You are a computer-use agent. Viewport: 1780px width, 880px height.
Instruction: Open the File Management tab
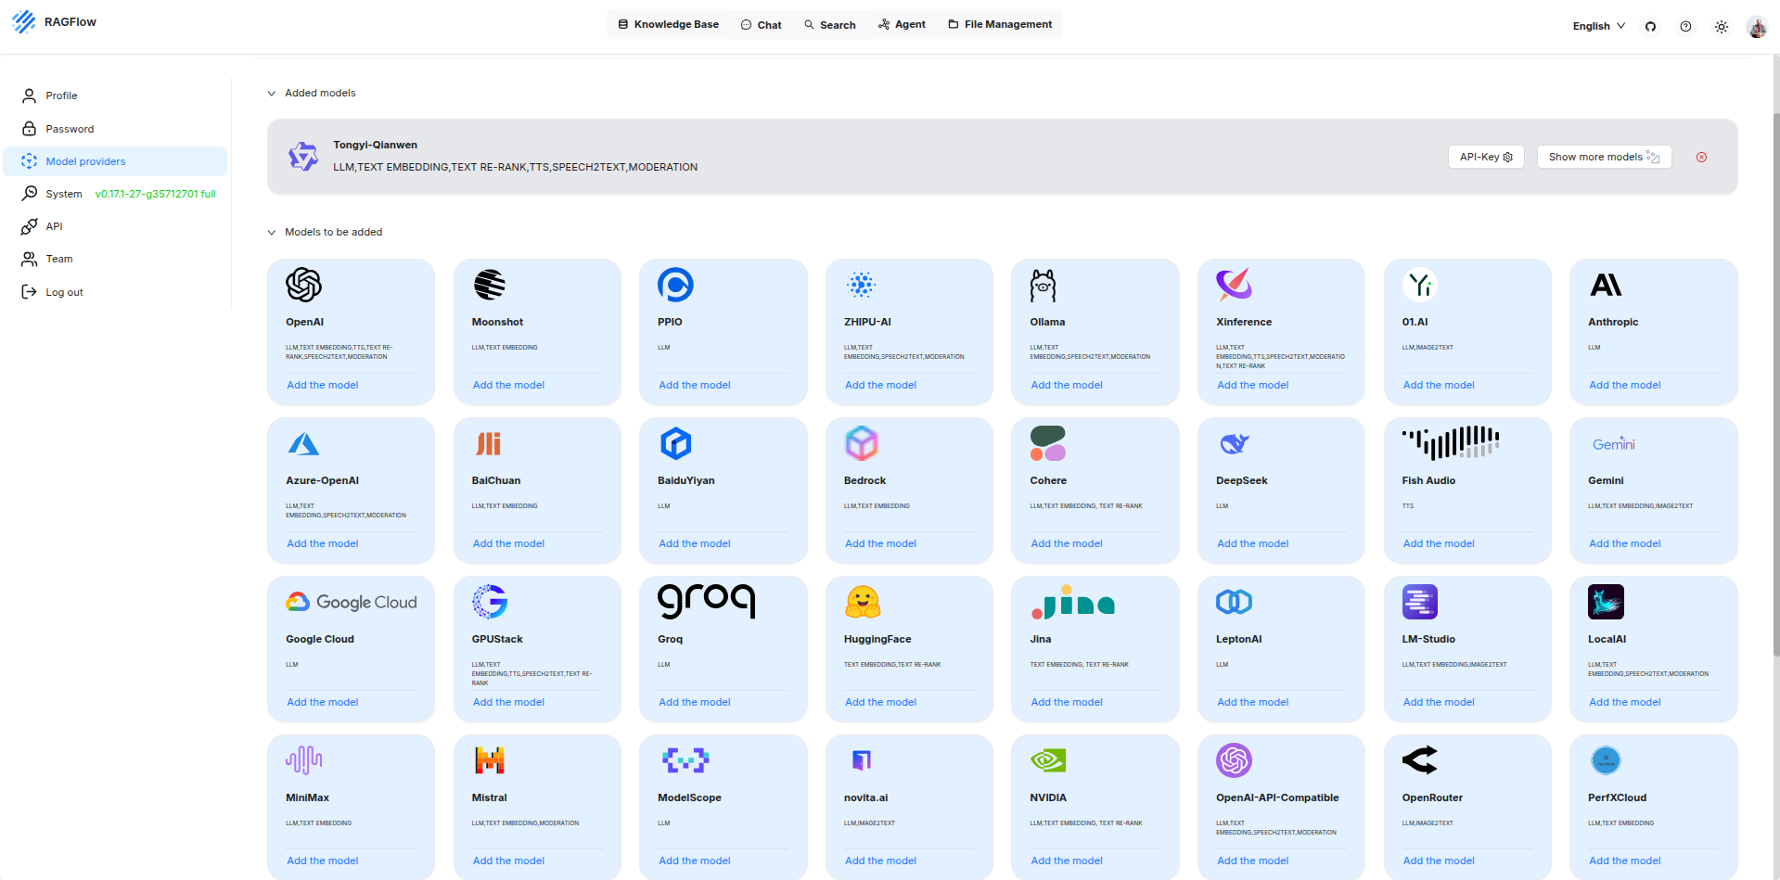tap(1000, 24)
